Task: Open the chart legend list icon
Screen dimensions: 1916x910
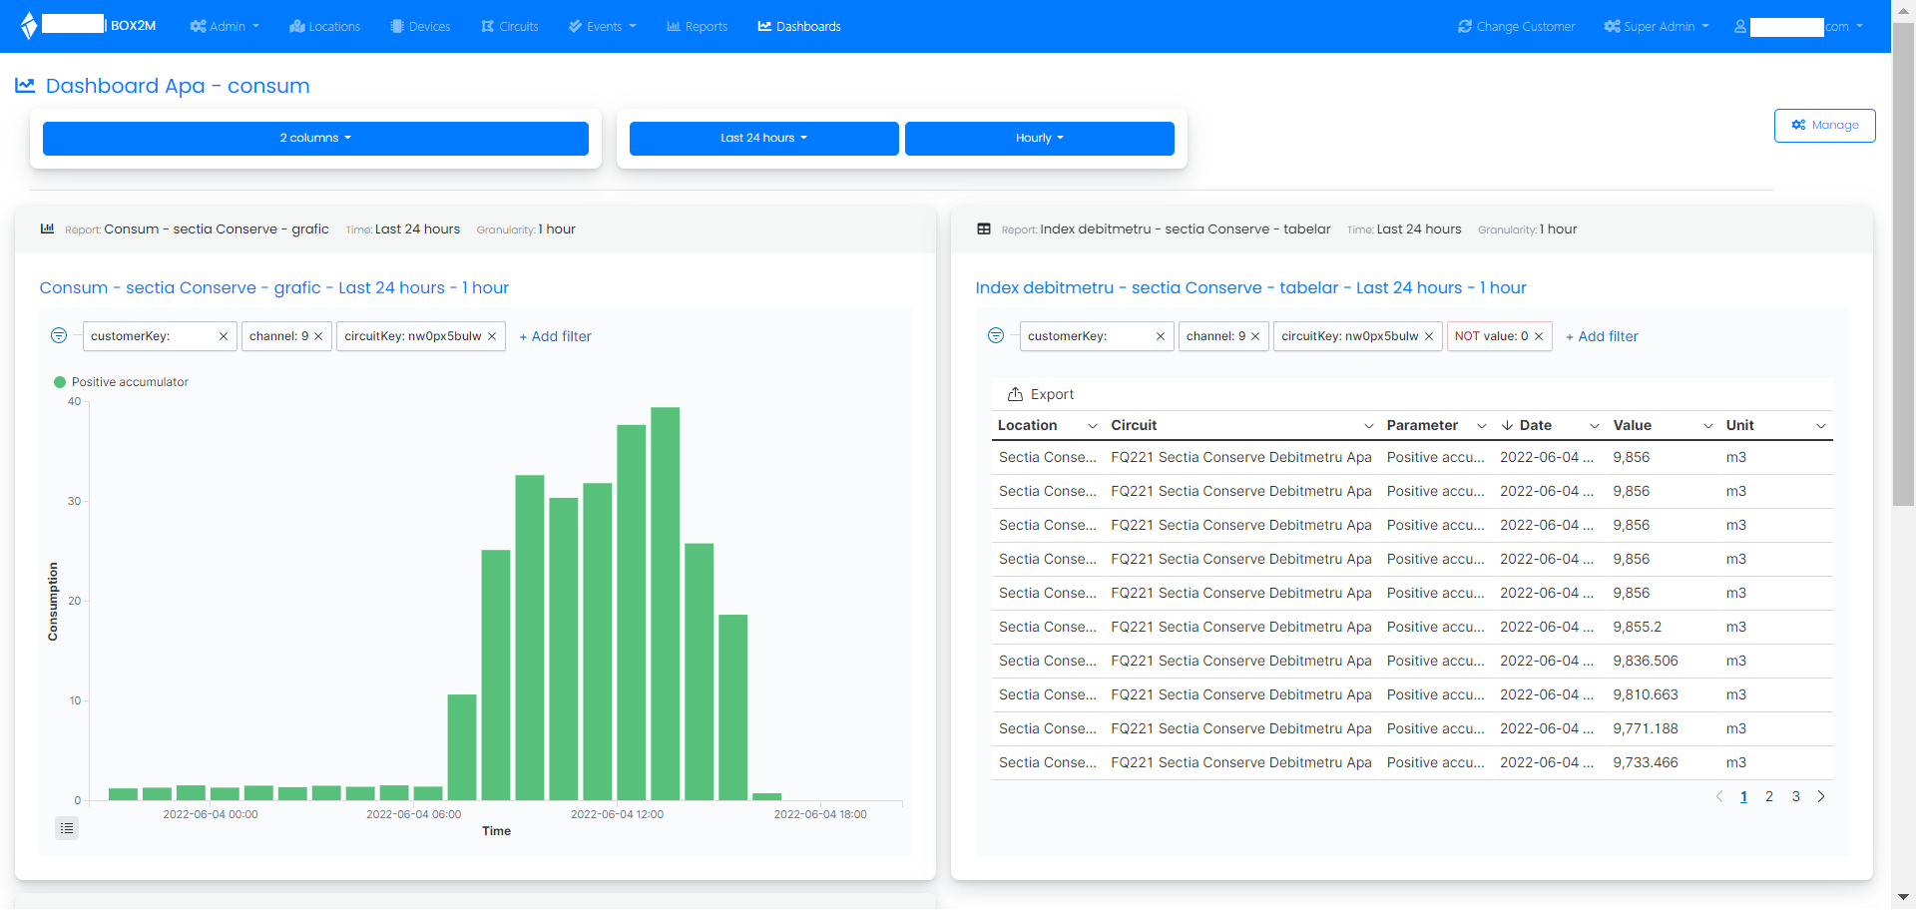Action: (67, 828)
